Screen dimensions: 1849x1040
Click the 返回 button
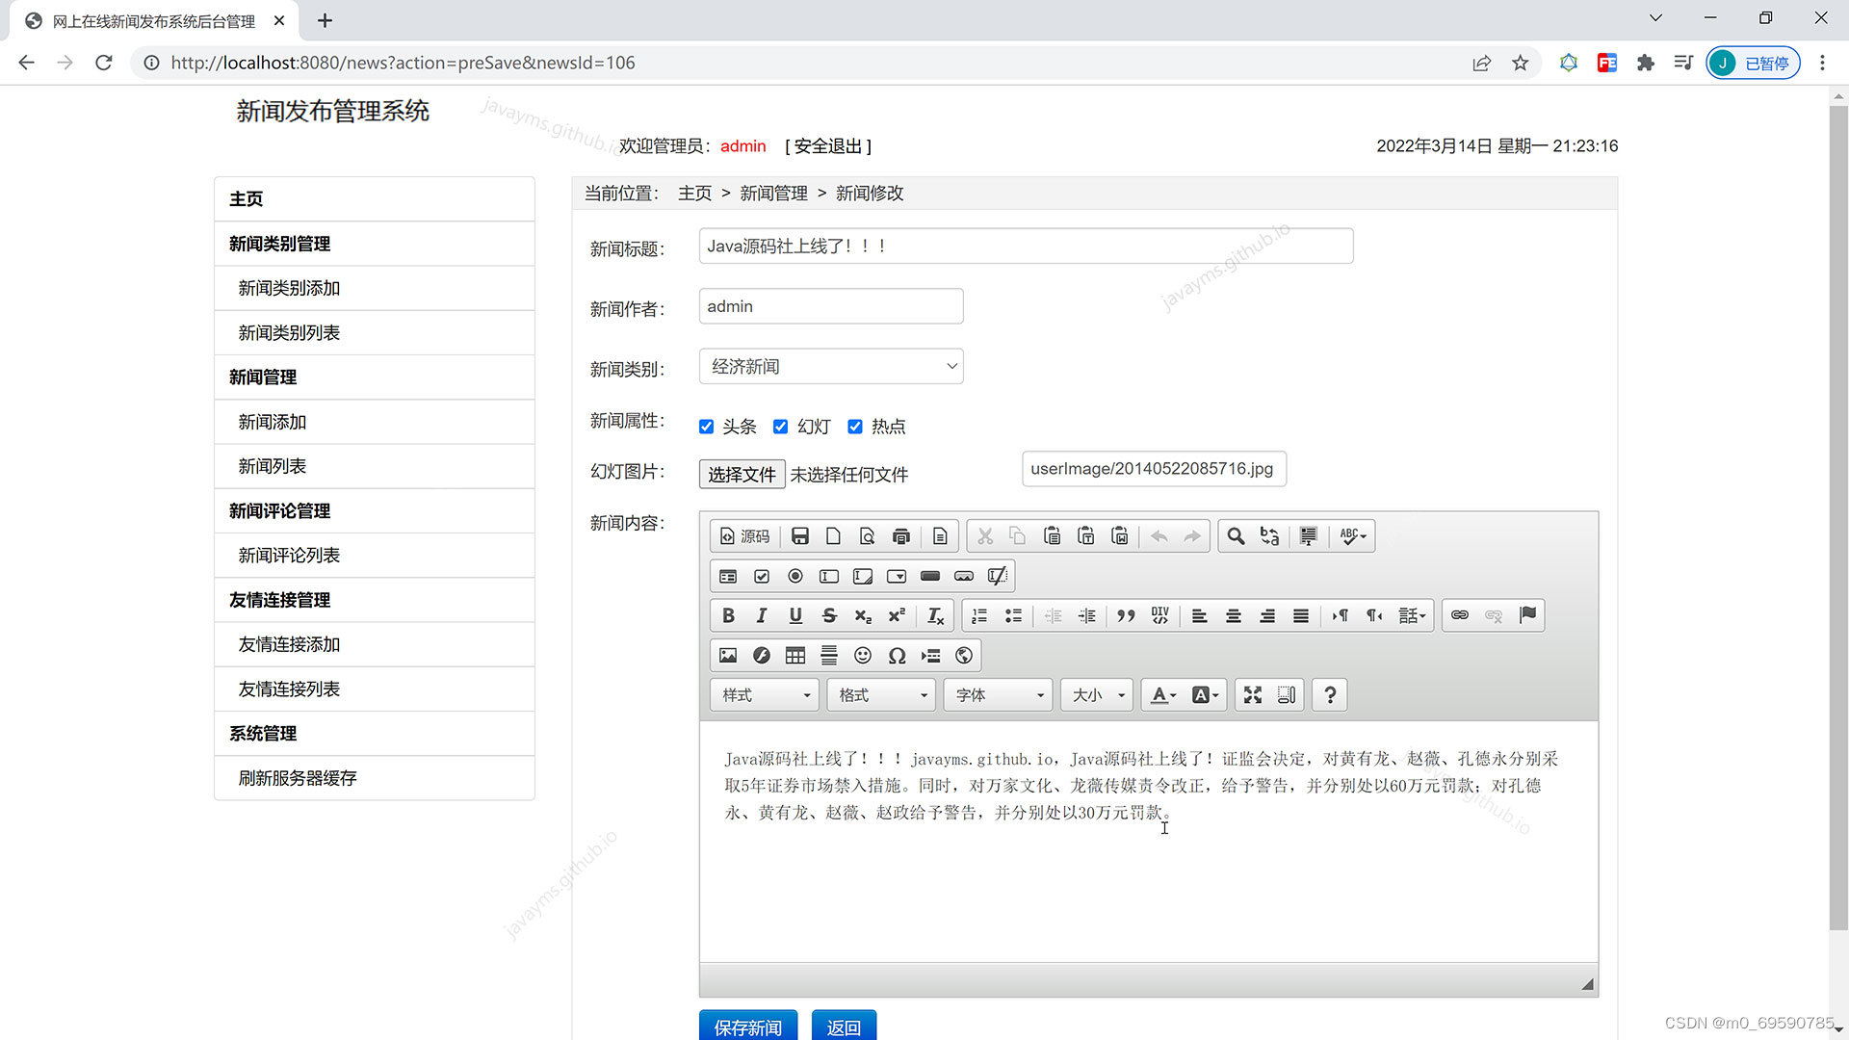pos(844,1027)
